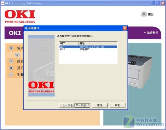Minimize the OKI Printing Solutions window

pyautogui.click(x=153, y=3)
